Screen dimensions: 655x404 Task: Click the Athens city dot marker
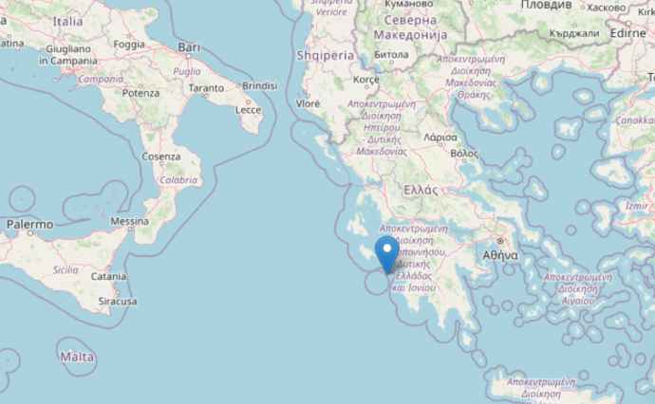500,241
